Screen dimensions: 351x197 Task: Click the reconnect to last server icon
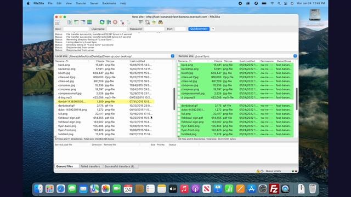[128, 22]
